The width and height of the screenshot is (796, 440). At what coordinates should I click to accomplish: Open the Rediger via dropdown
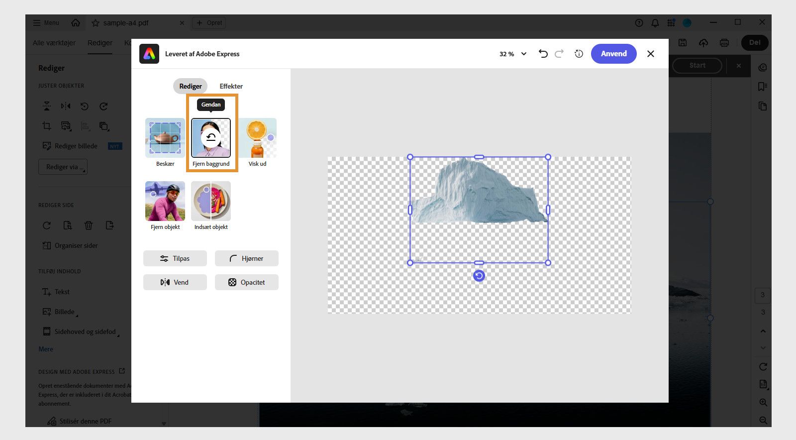click(63, 167)
